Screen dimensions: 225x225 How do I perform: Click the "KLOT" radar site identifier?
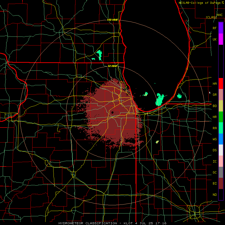tap(128, 223)
